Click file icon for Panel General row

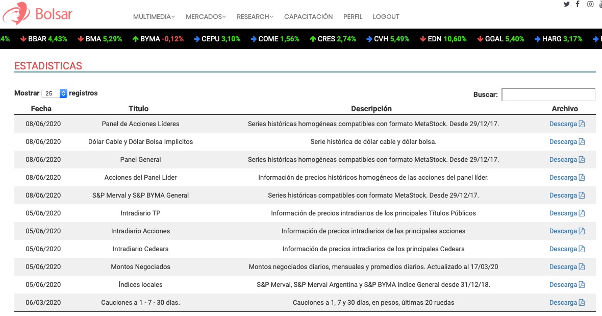(582, 159)
